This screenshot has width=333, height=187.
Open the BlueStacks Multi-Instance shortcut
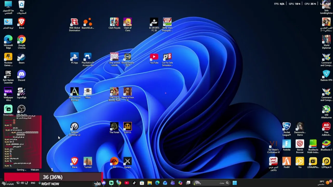tap(313, 147)
